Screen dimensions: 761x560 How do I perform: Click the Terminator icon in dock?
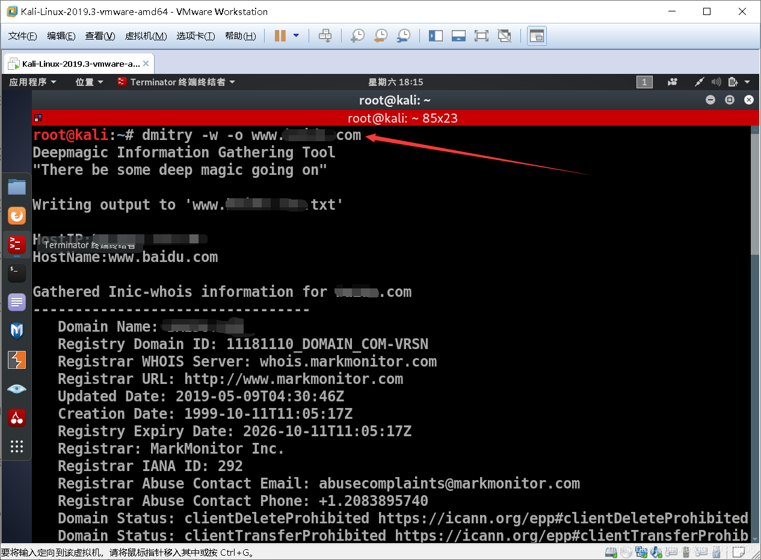[17, 245]
